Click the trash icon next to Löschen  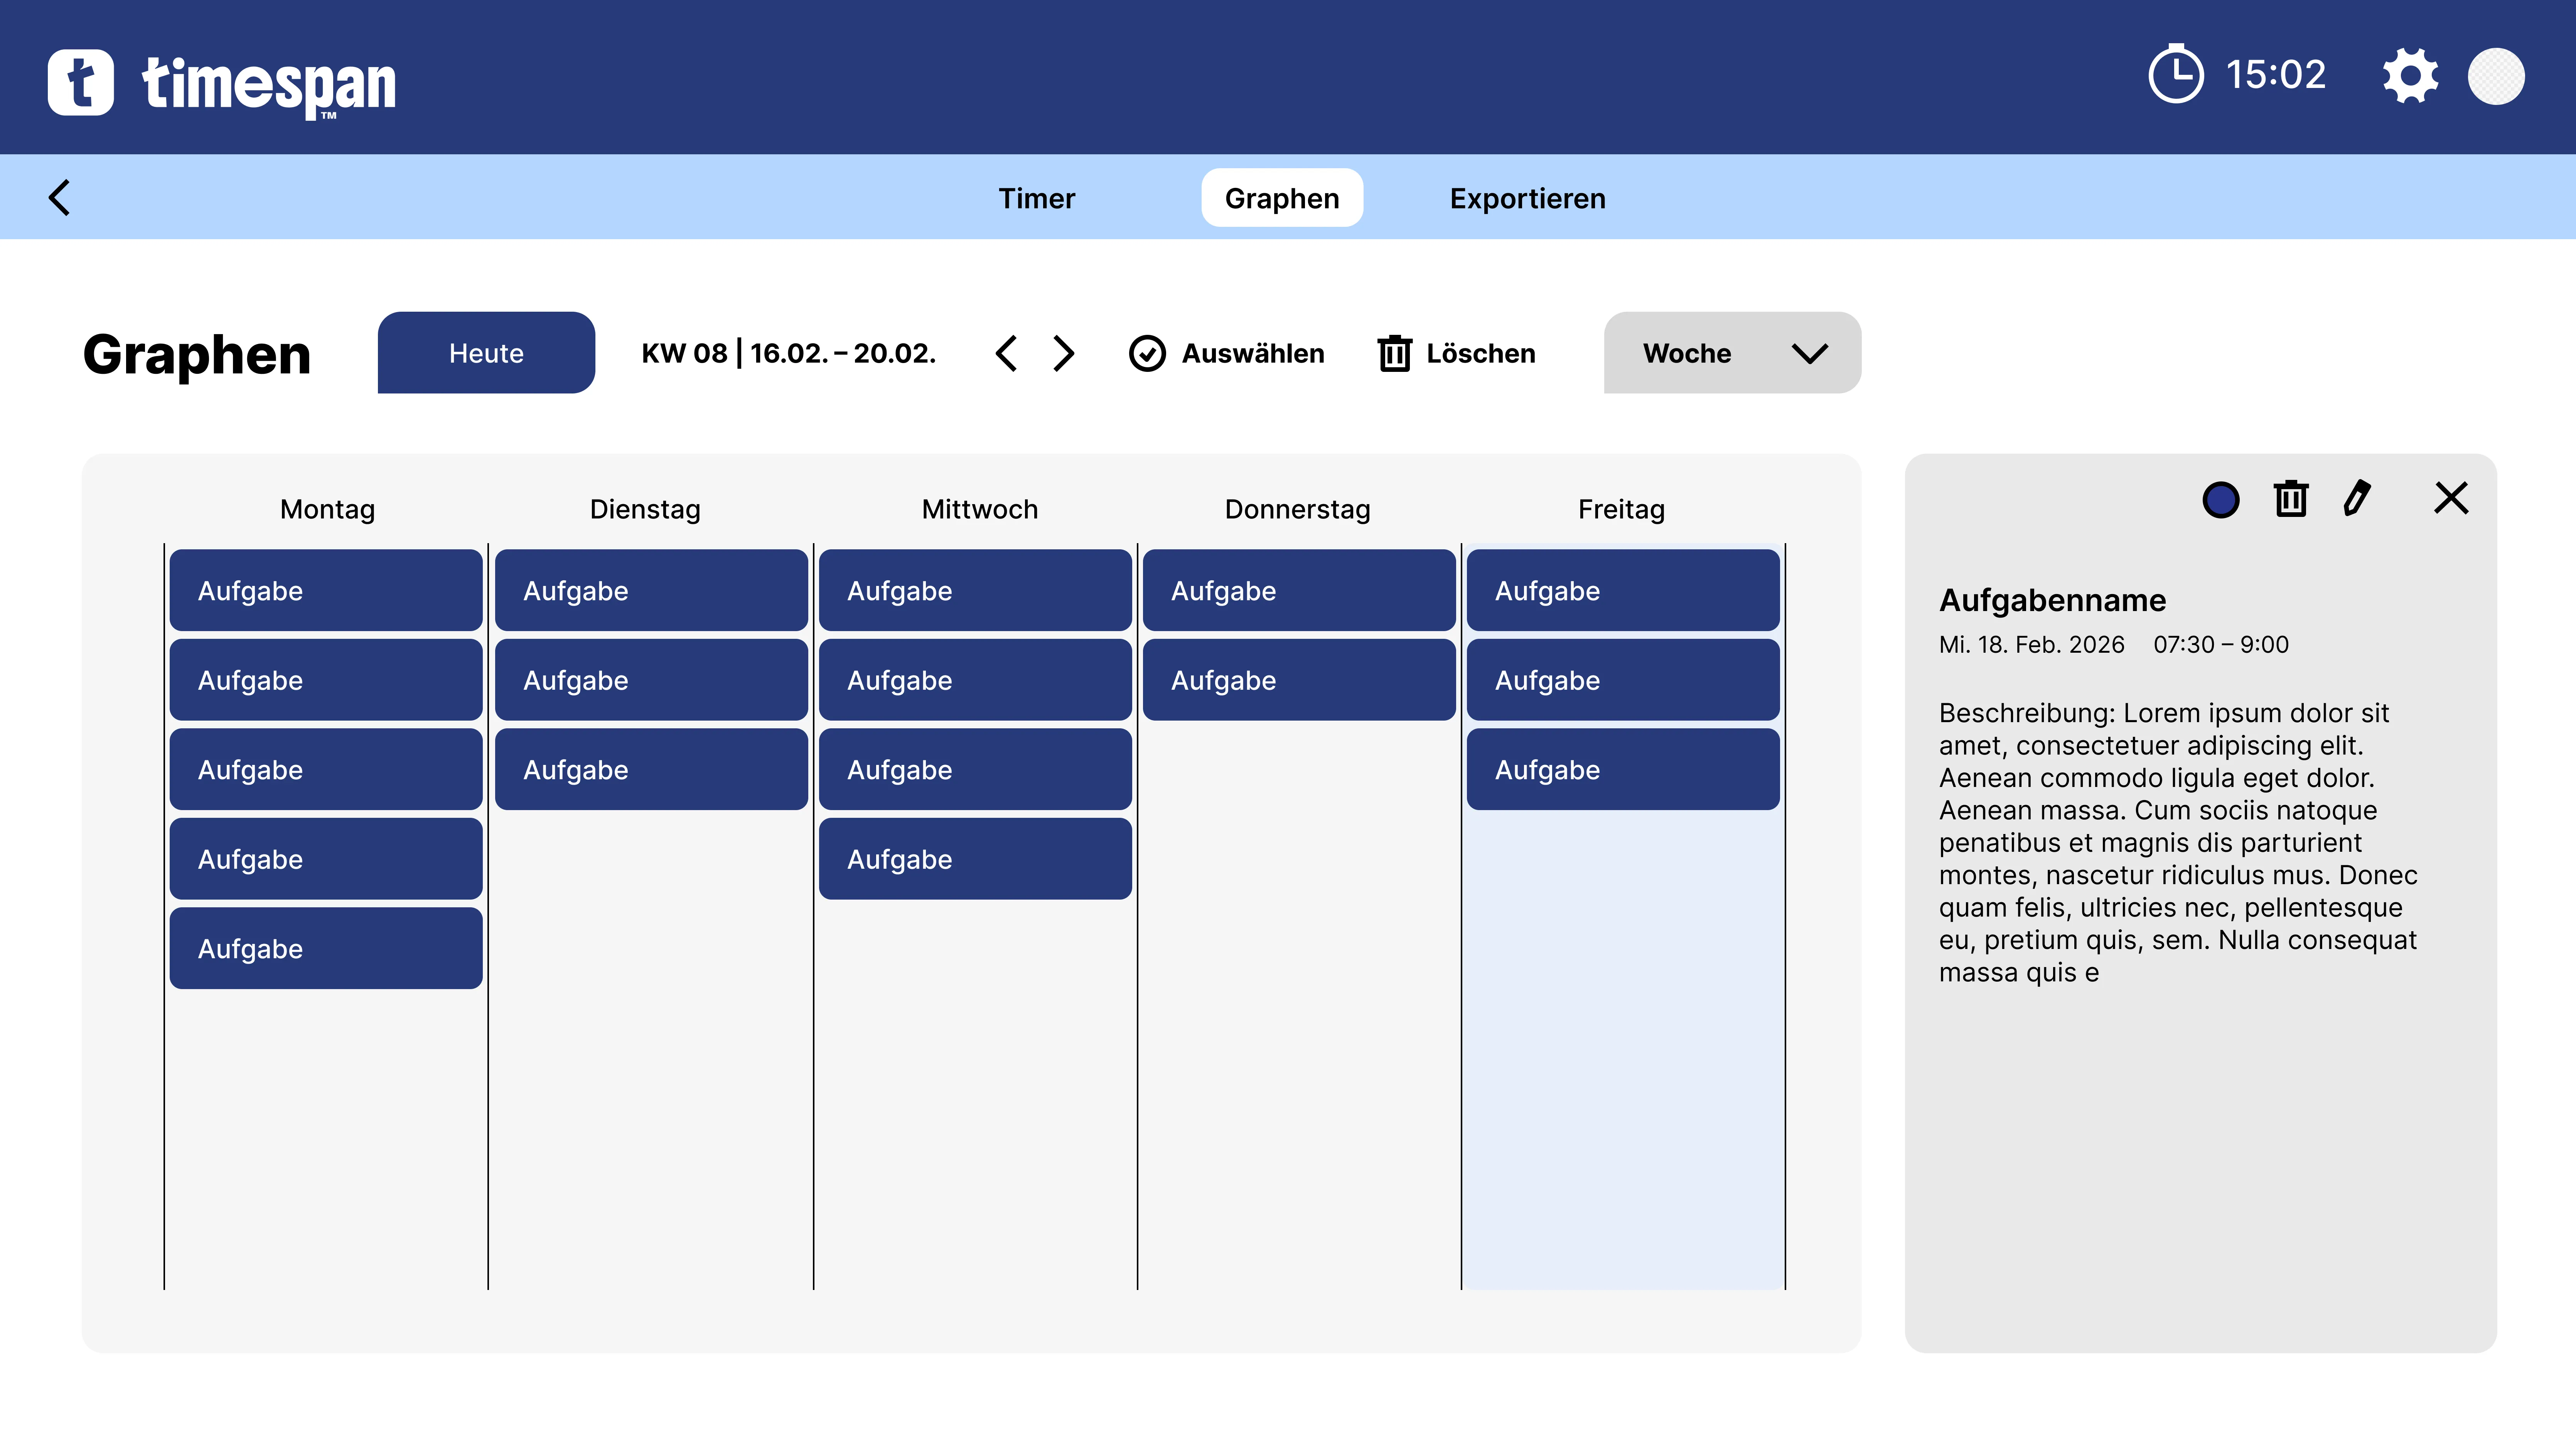tap(1394, 353)
